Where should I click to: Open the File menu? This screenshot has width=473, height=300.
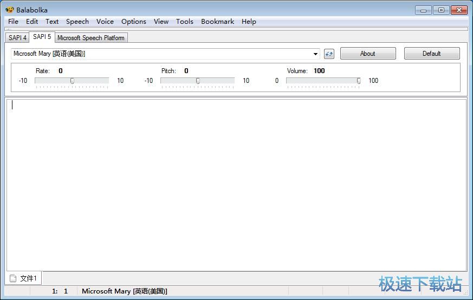(x=13, y=22)
